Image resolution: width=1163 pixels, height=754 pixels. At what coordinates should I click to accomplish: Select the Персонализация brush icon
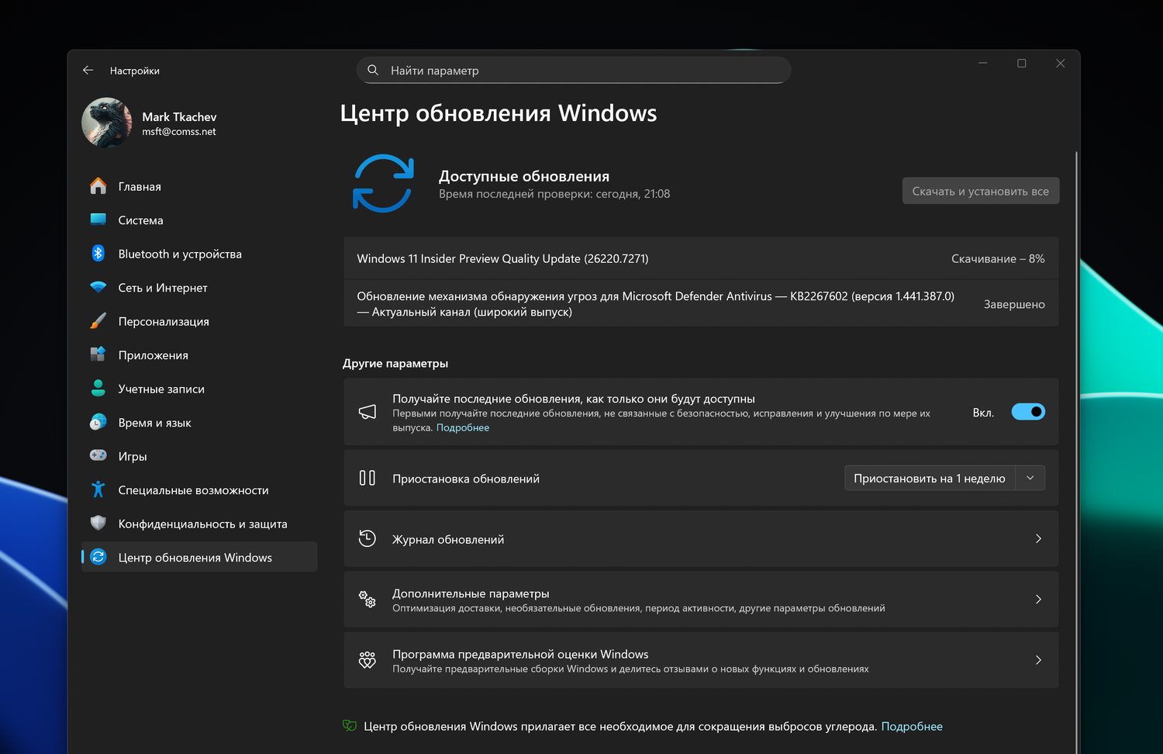coord(98,320)
